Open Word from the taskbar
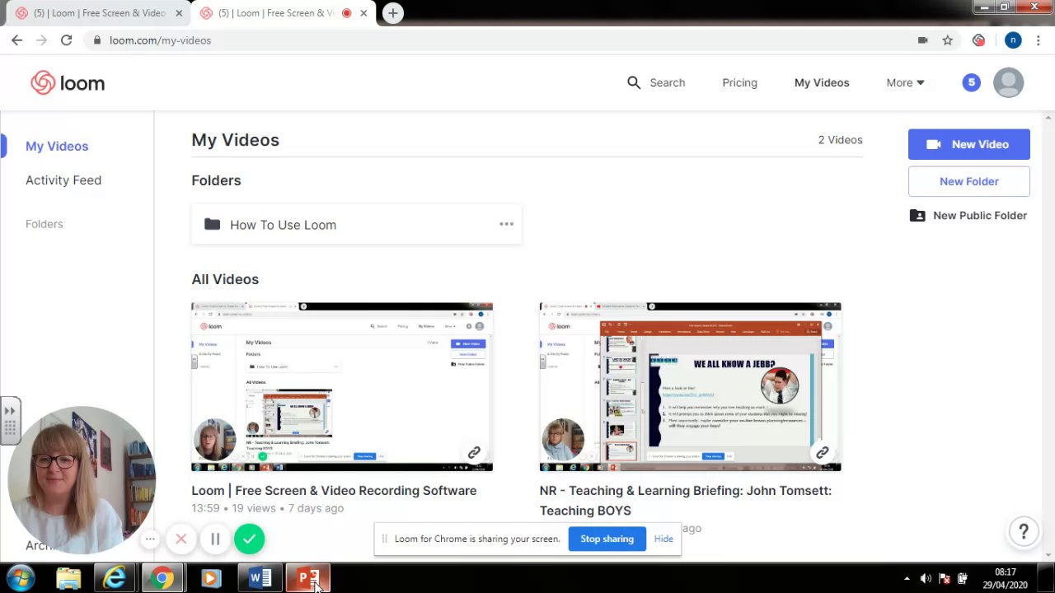 pos(260,578)
